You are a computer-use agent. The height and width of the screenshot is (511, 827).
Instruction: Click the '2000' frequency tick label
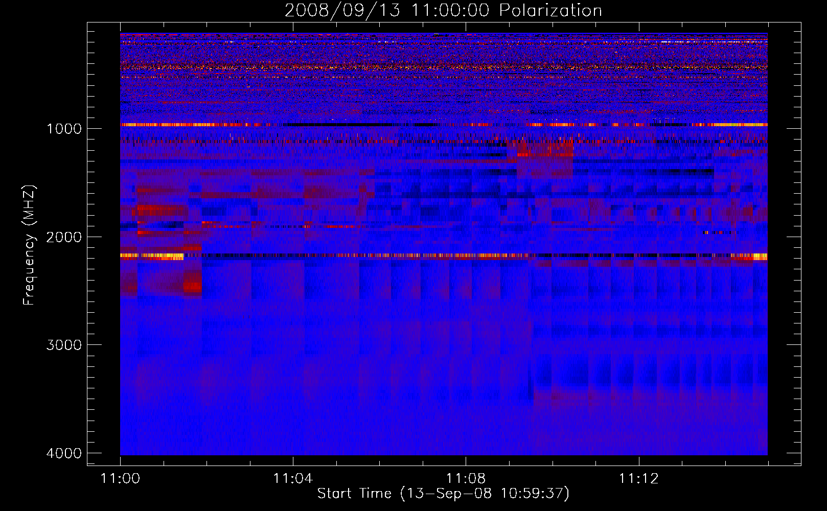[64, 237]
